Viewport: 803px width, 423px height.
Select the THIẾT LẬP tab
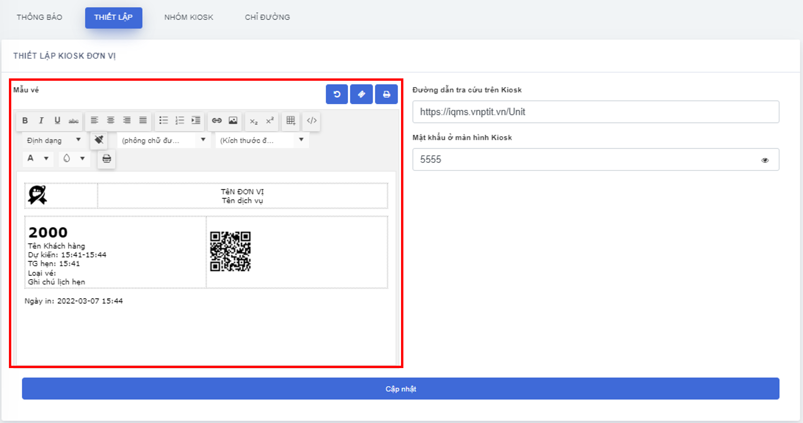click(x=114, y=17)
